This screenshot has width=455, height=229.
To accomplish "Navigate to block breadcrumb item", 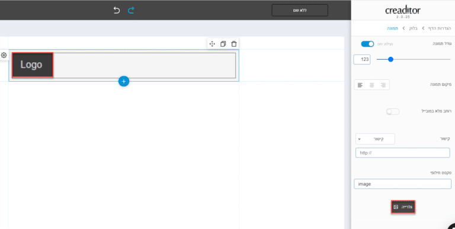I will 413,28.
